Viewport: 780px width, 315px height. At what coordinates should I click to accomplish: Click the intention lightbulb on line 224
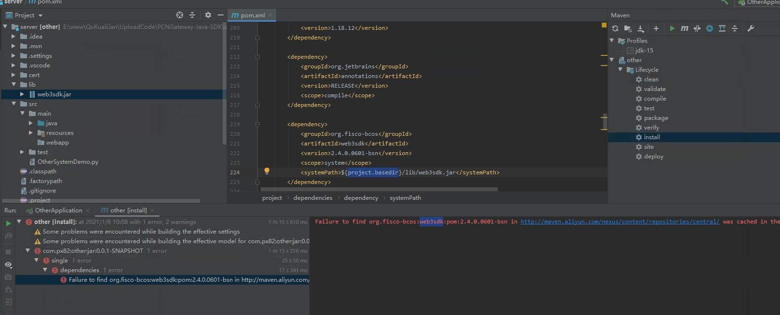[x=267, y=171]
